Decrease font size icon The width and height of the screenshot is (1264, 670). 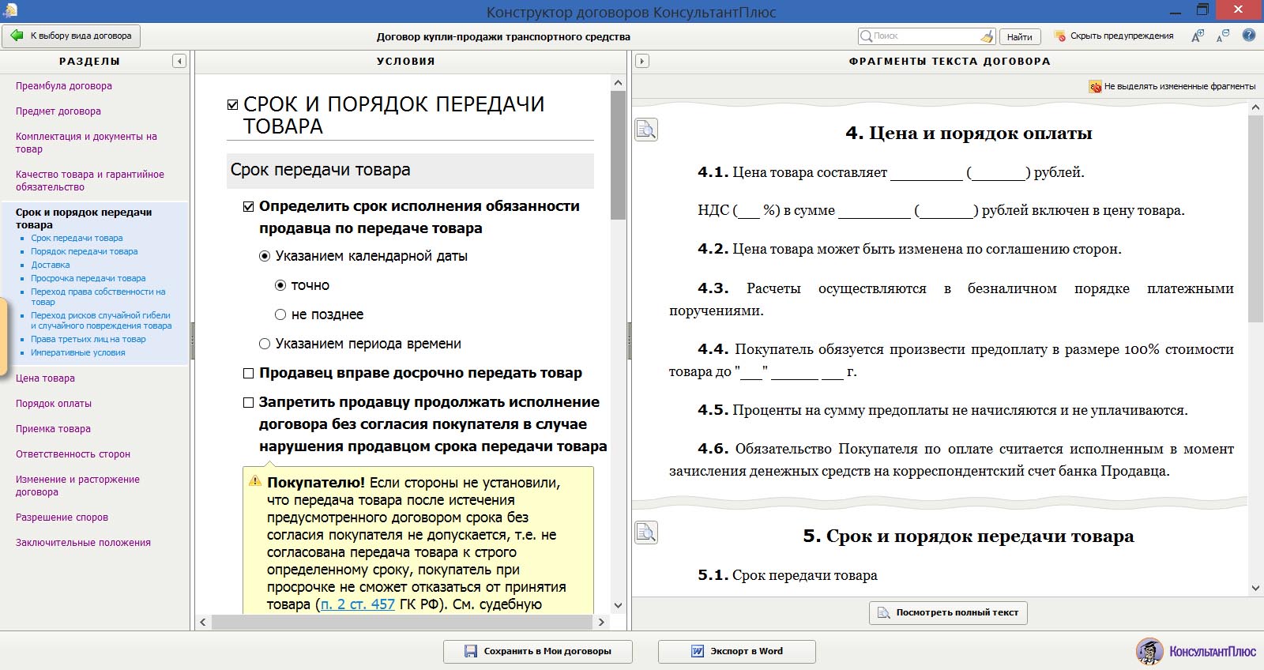[x=1223, y=36]
